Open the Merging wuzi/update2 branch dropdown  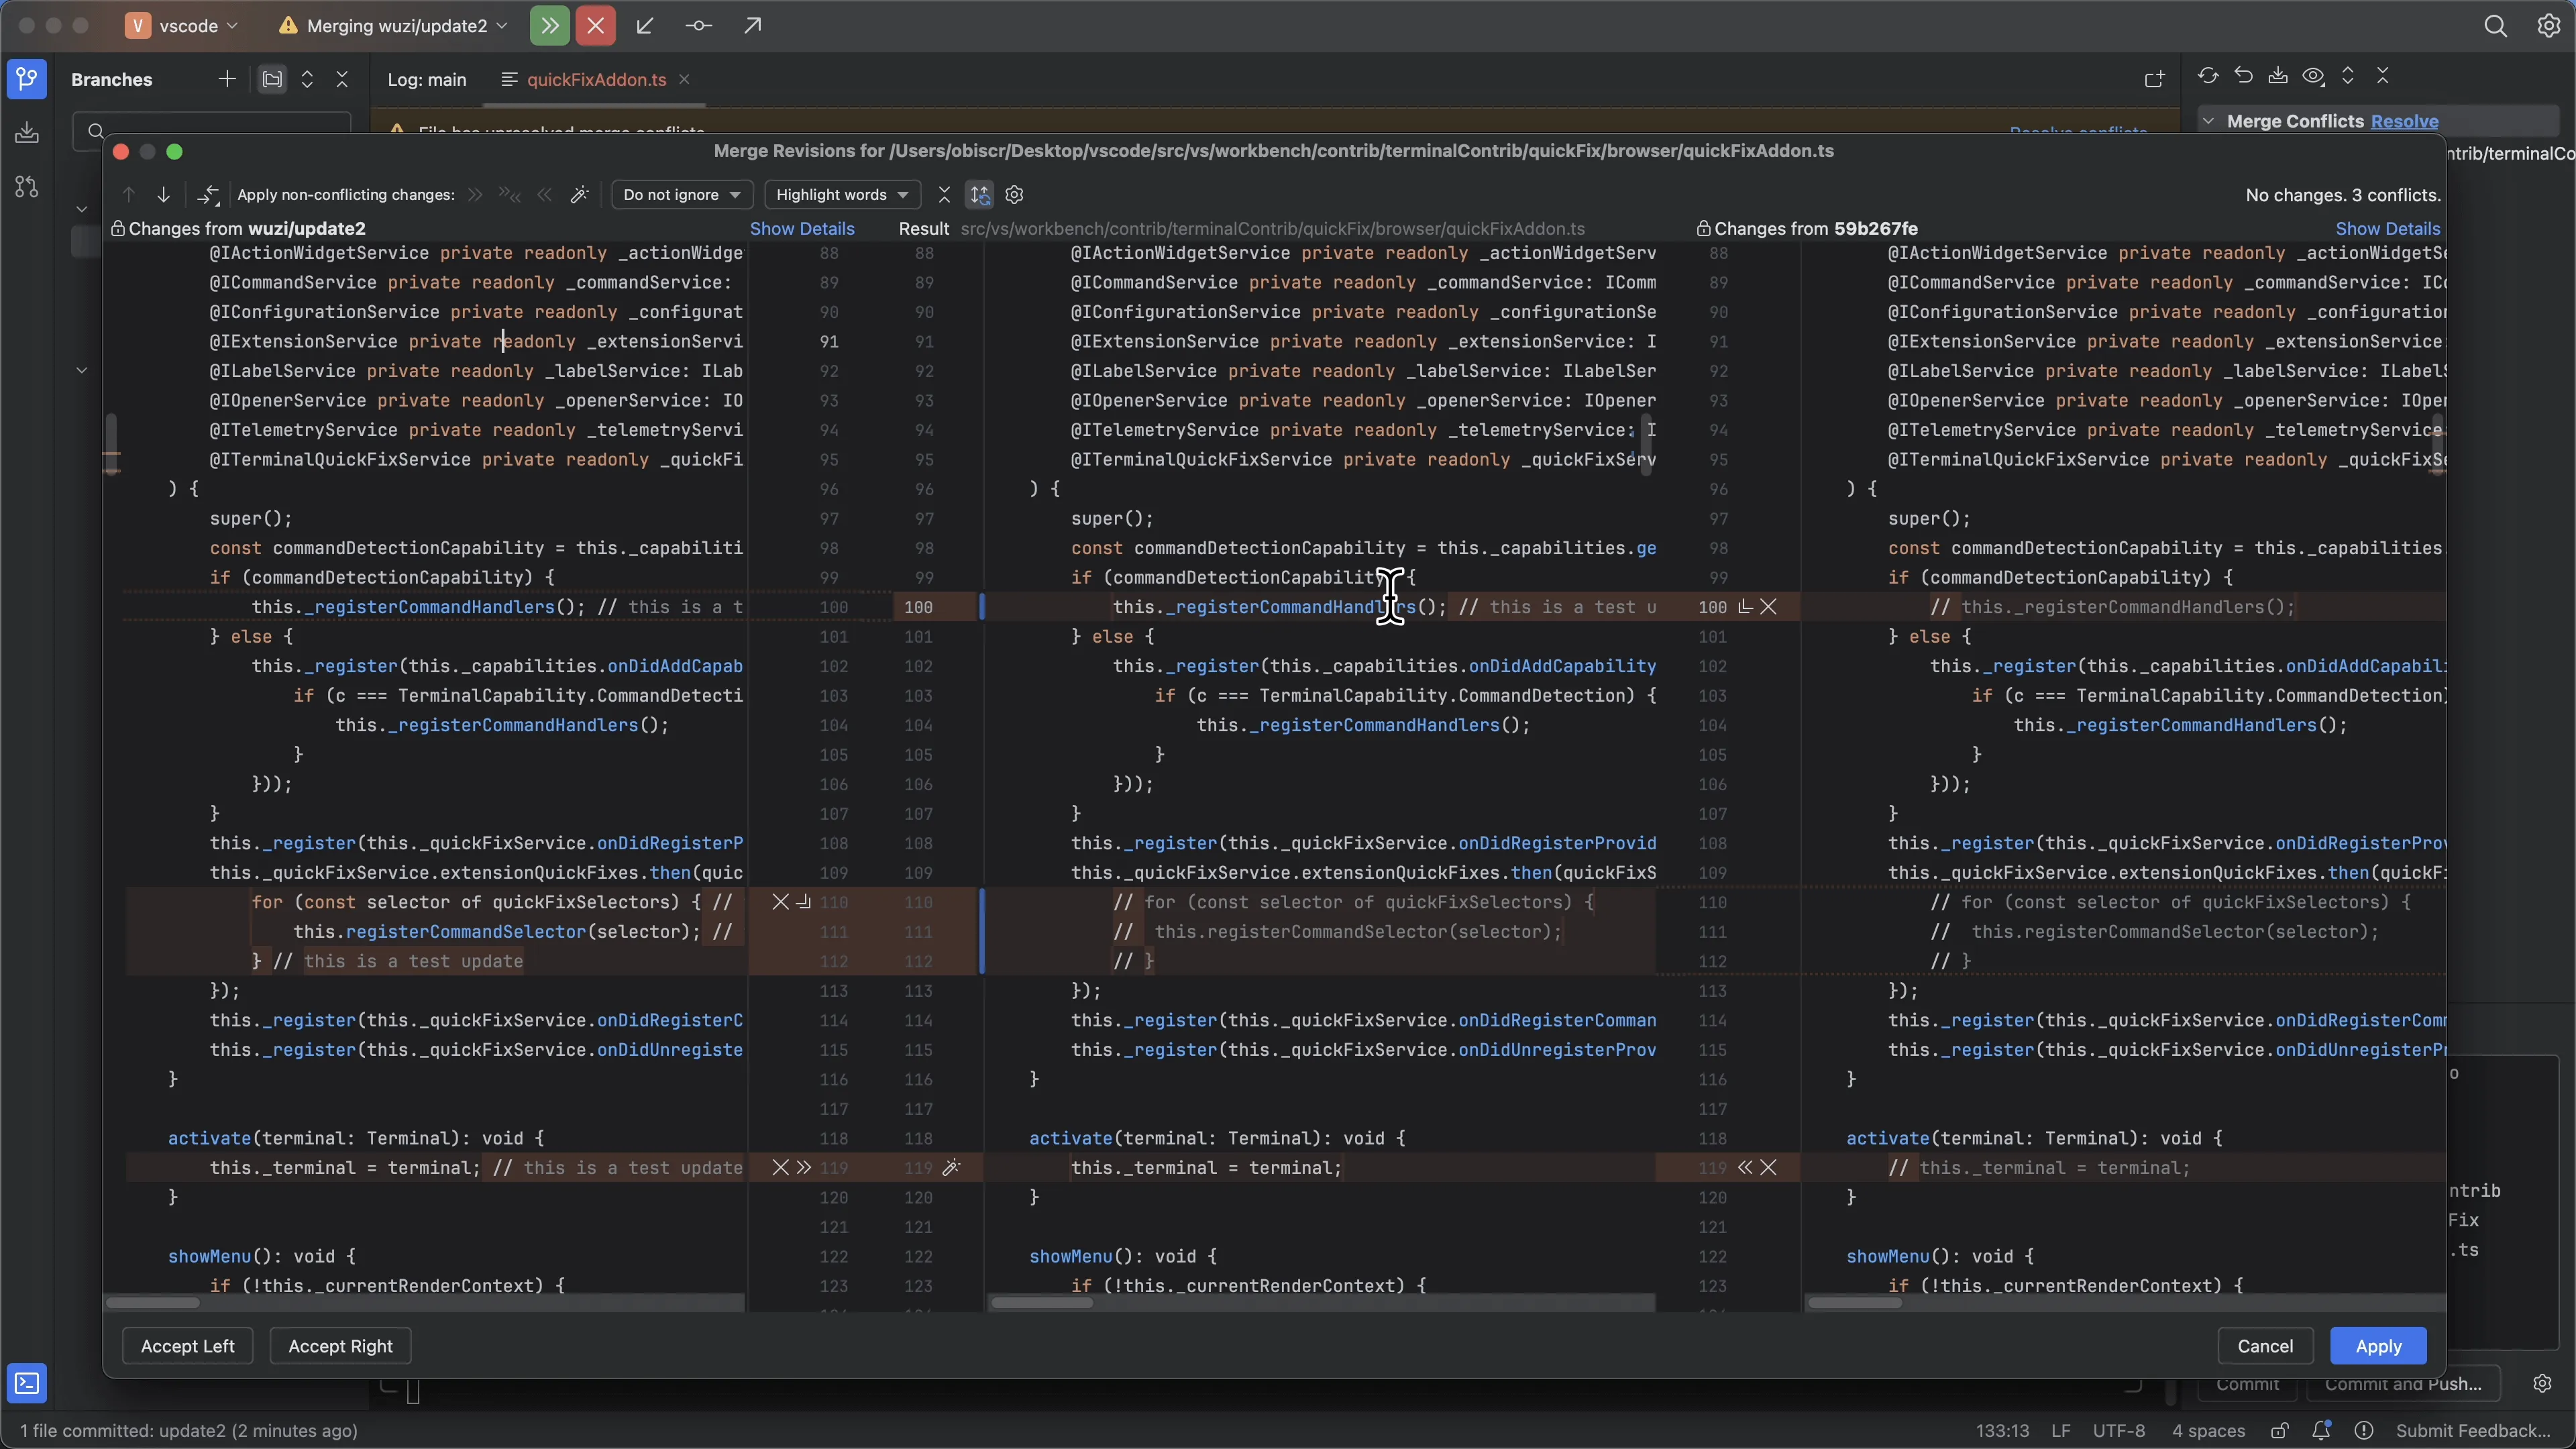pyautogui.click(x=394, y=26)
